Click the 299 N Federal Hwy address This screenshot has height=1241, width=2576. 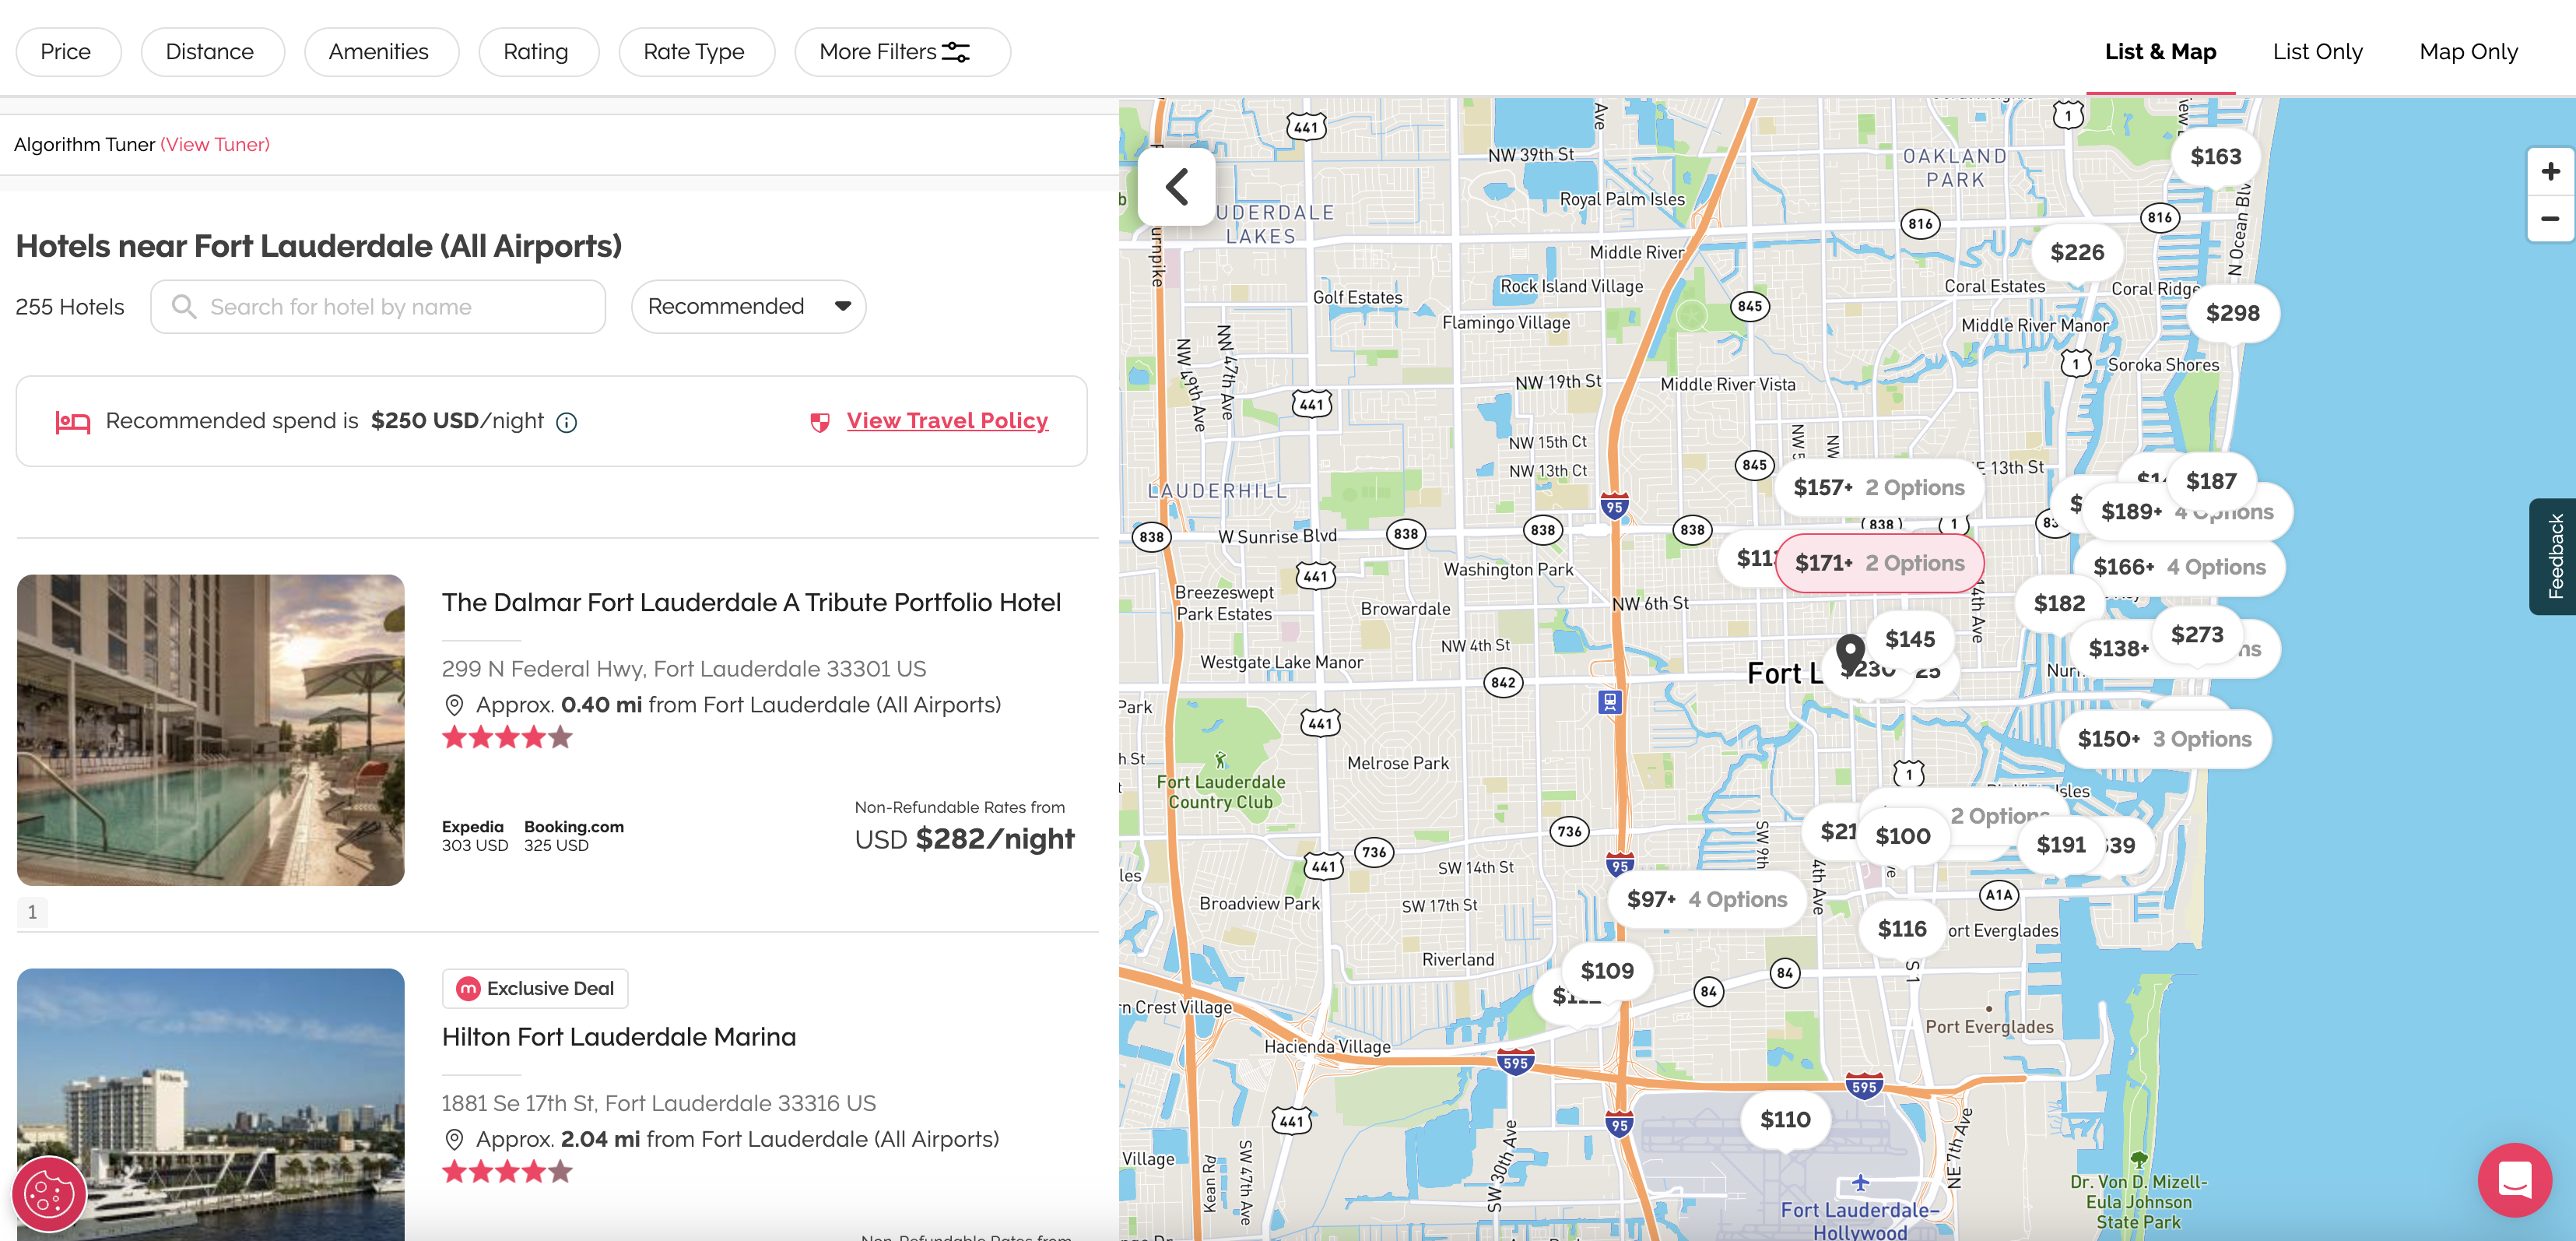684,669
